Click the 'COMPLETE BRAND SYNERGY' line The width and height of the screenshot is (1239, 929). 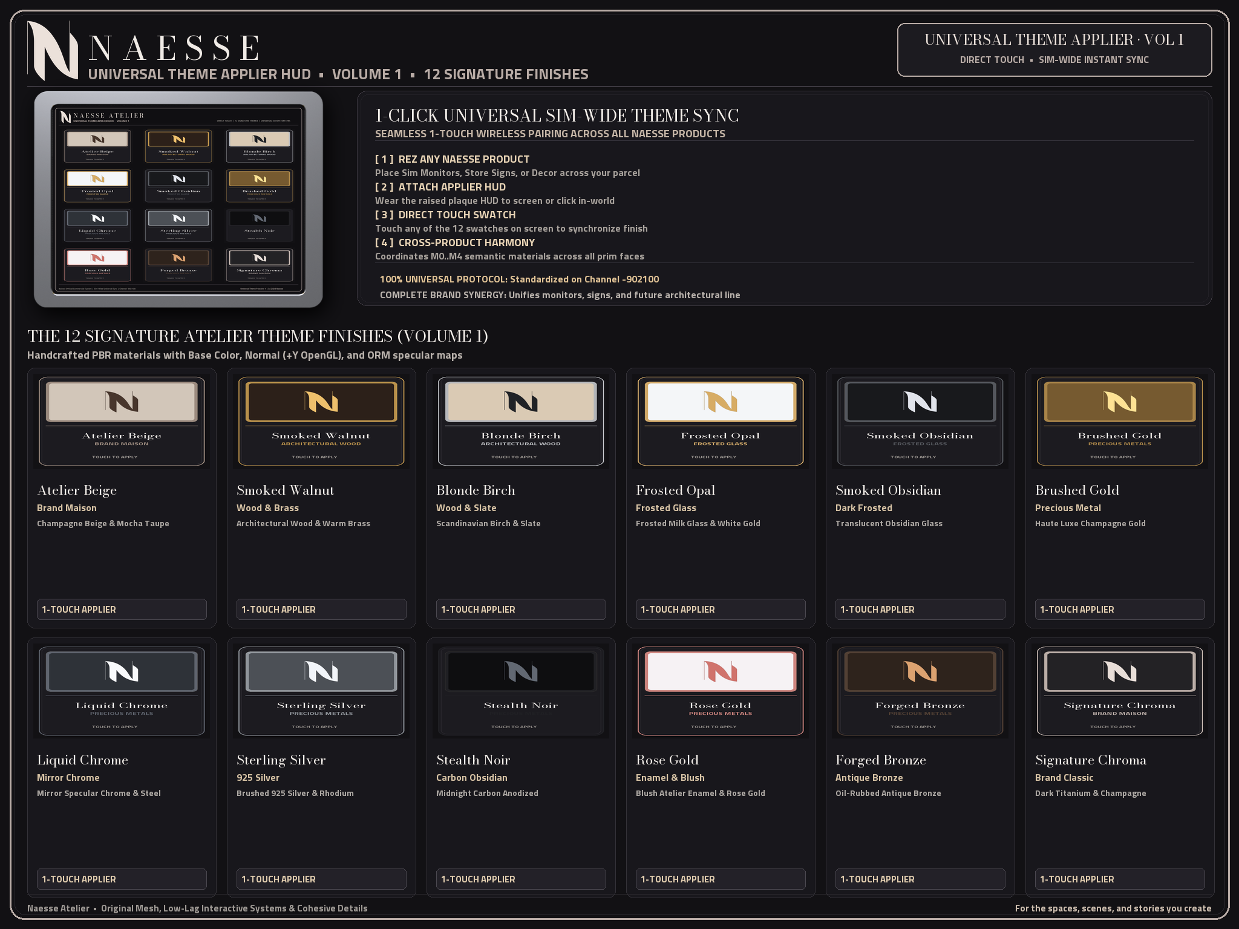560,295
